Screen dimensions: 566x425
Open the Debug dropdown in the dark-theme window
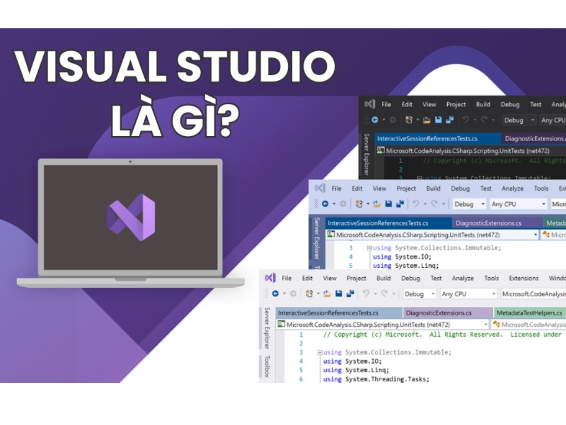click(x=518, y=120)
